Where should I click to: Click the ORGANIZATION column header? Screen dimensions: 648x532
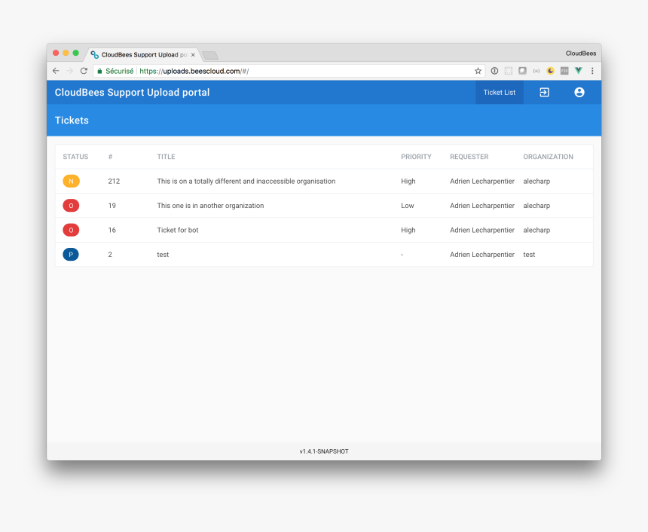click(x=548, y=157)
